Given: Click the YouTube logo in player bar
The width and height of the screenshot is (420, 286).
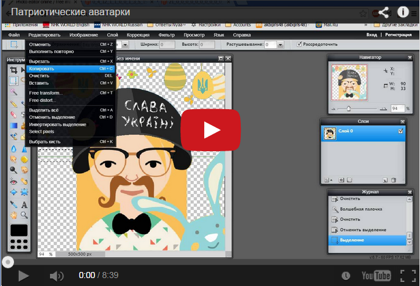Looking at the screenshot, I should tap(376, 276).
